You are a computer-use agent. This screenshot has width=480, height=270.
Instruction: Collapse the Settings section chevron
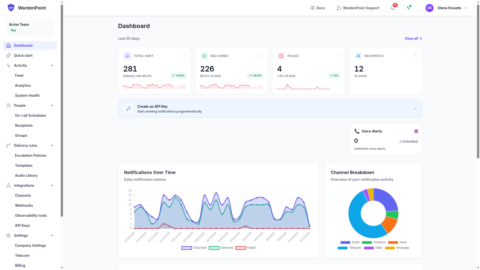52,235
